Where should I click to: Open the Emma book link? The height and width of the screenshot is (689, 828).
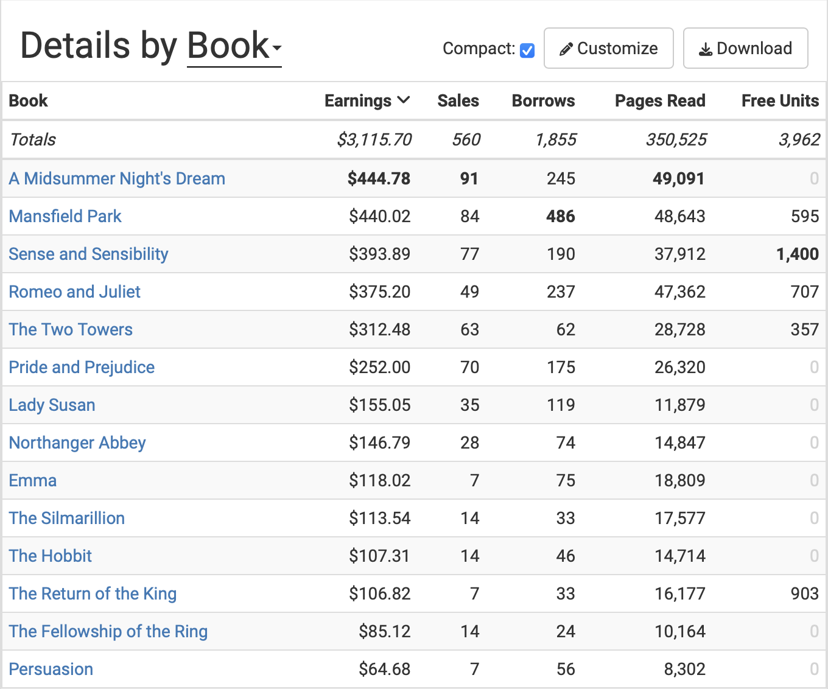pos(32,480)
